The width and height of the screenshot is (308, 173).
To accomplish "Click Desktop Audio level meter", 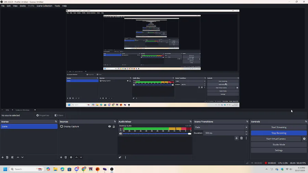I will pos(157,129).
